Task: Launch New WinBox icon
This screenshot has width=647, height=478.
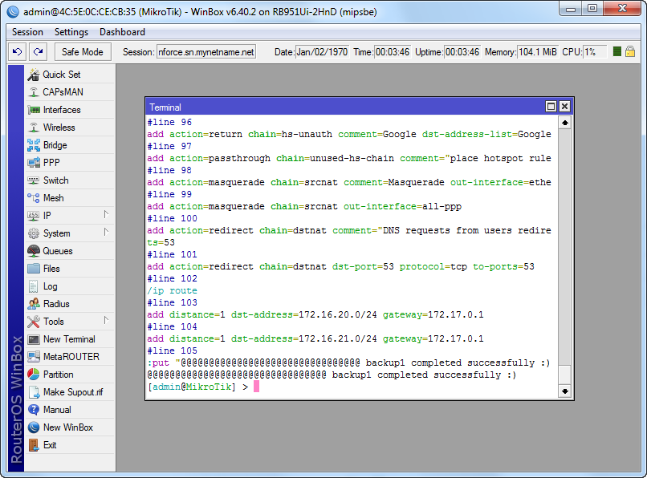Action: pos(34,427)
